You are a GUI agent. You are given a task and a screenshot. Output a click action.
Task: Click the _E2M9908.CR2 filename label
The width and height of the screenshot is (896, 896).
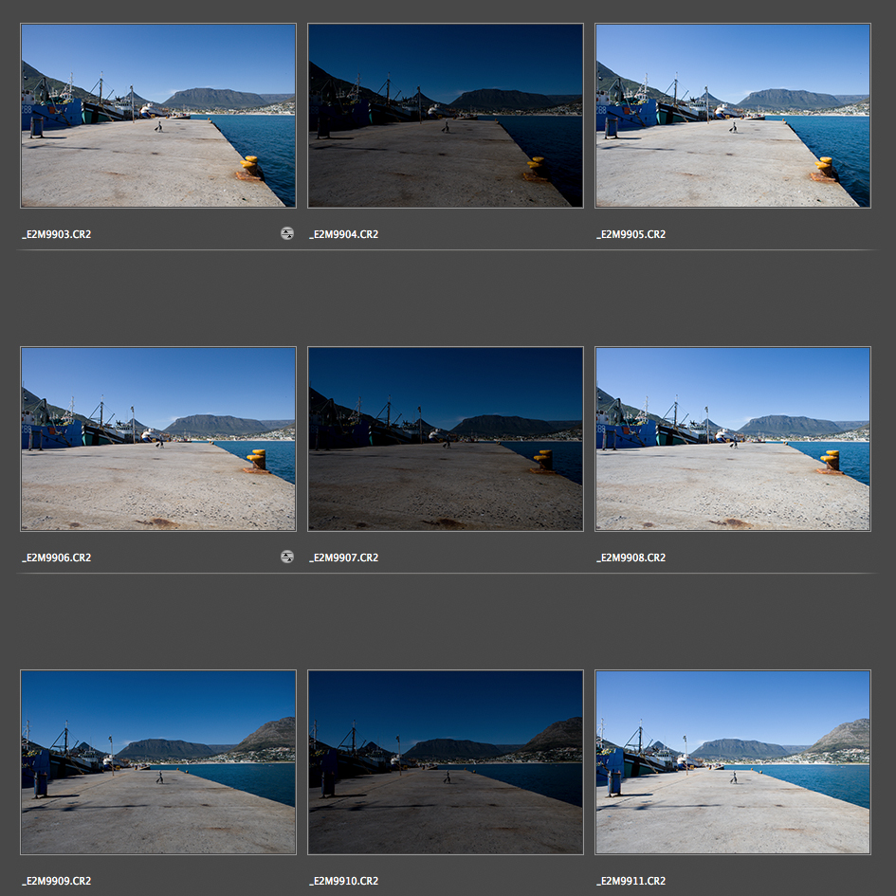tap(631, 558)
